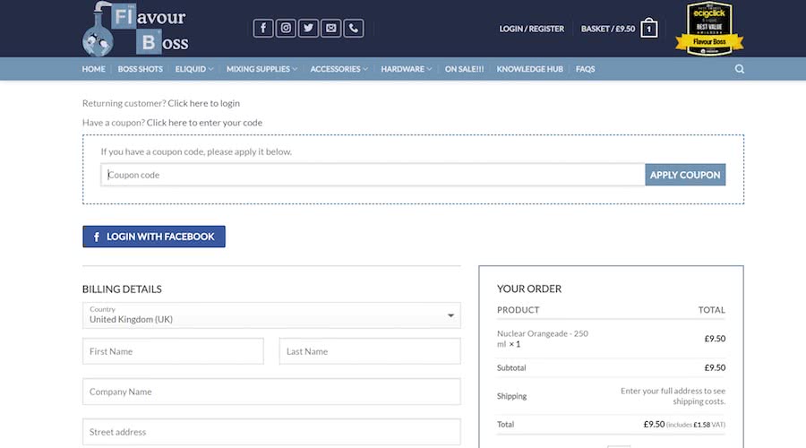Open the Twitter social icon in header
Screen dimensions: 806x448
[308, 29]
